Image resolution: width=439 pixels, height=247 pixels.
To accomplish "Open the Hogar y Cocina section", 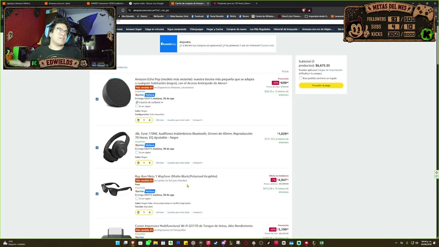I will coord(215,29).
